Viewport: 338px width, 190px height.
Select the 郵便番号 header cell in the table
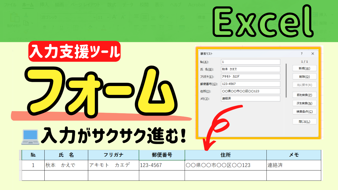(162, 155)
